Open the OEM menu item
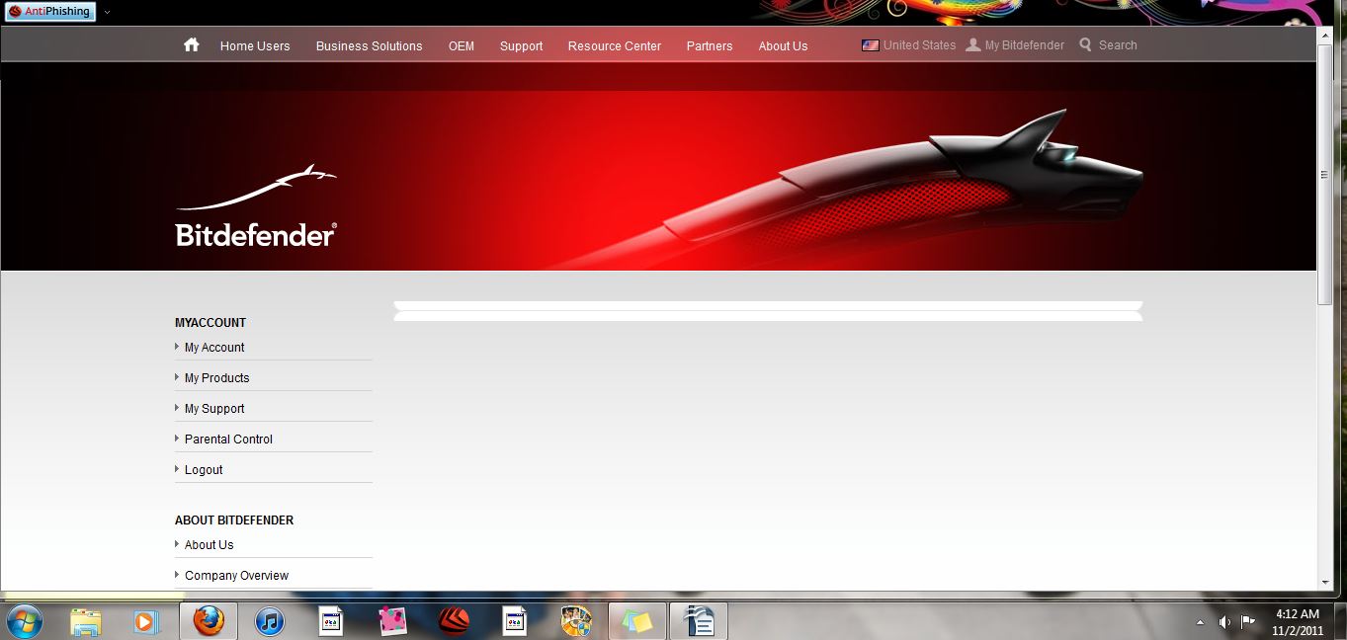Screen dimensions: 1347x640 click(462, 45)
